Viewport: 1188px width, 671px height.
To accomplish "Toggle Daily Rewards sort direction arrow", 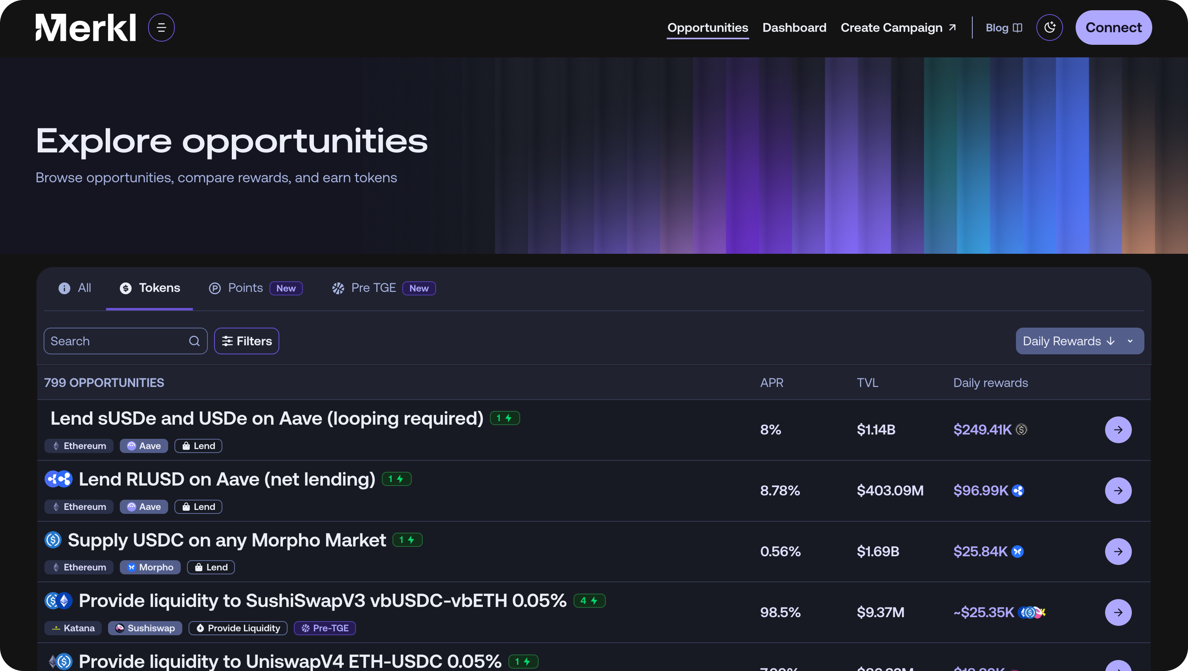I will (1111, 341).
